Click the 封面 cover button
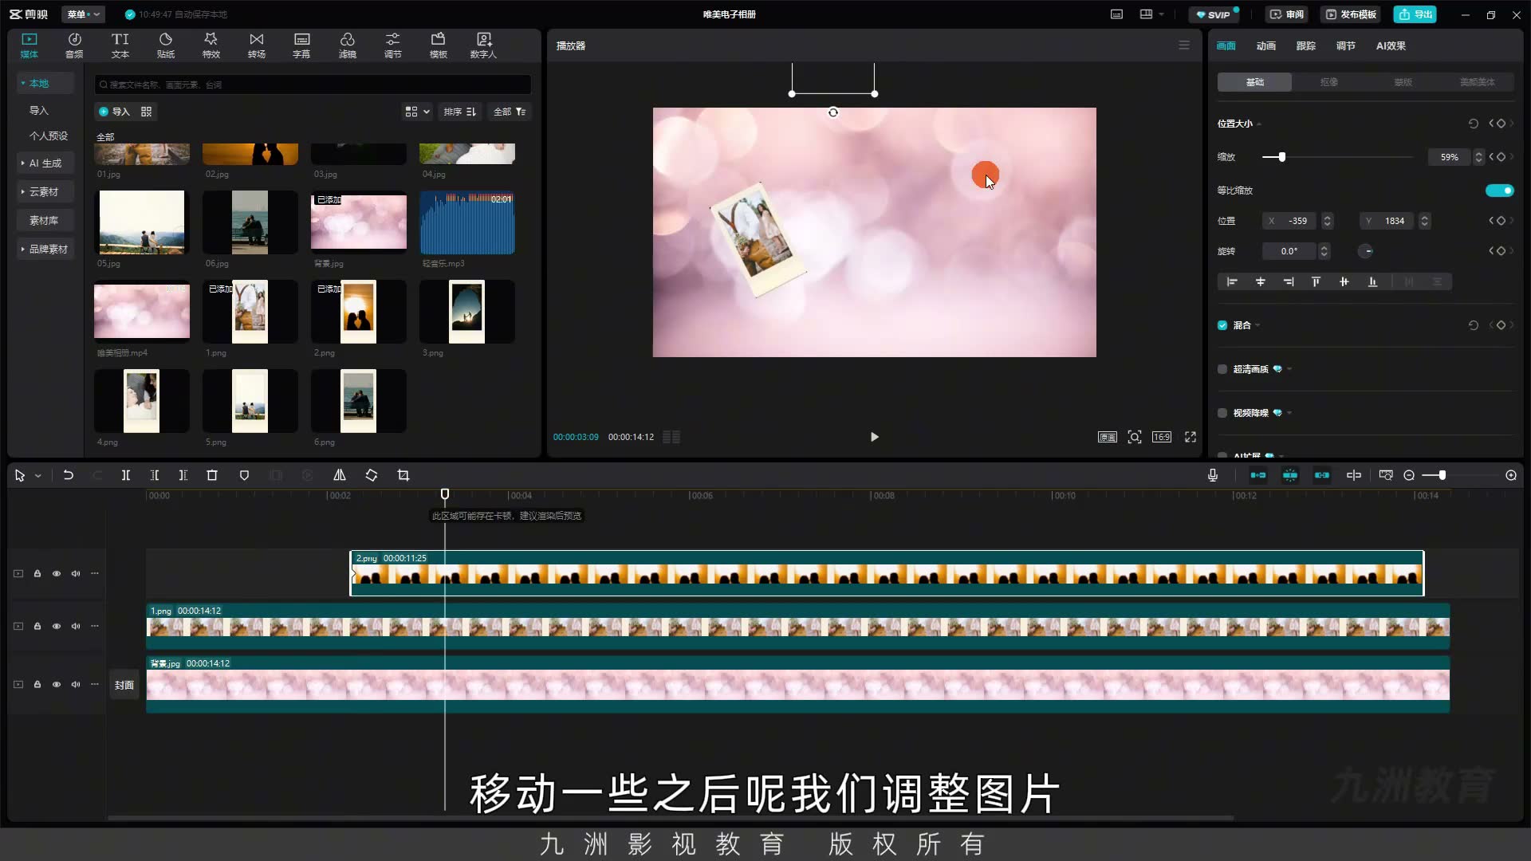The width and height of the screenshot is (1531, 861). 124,685
